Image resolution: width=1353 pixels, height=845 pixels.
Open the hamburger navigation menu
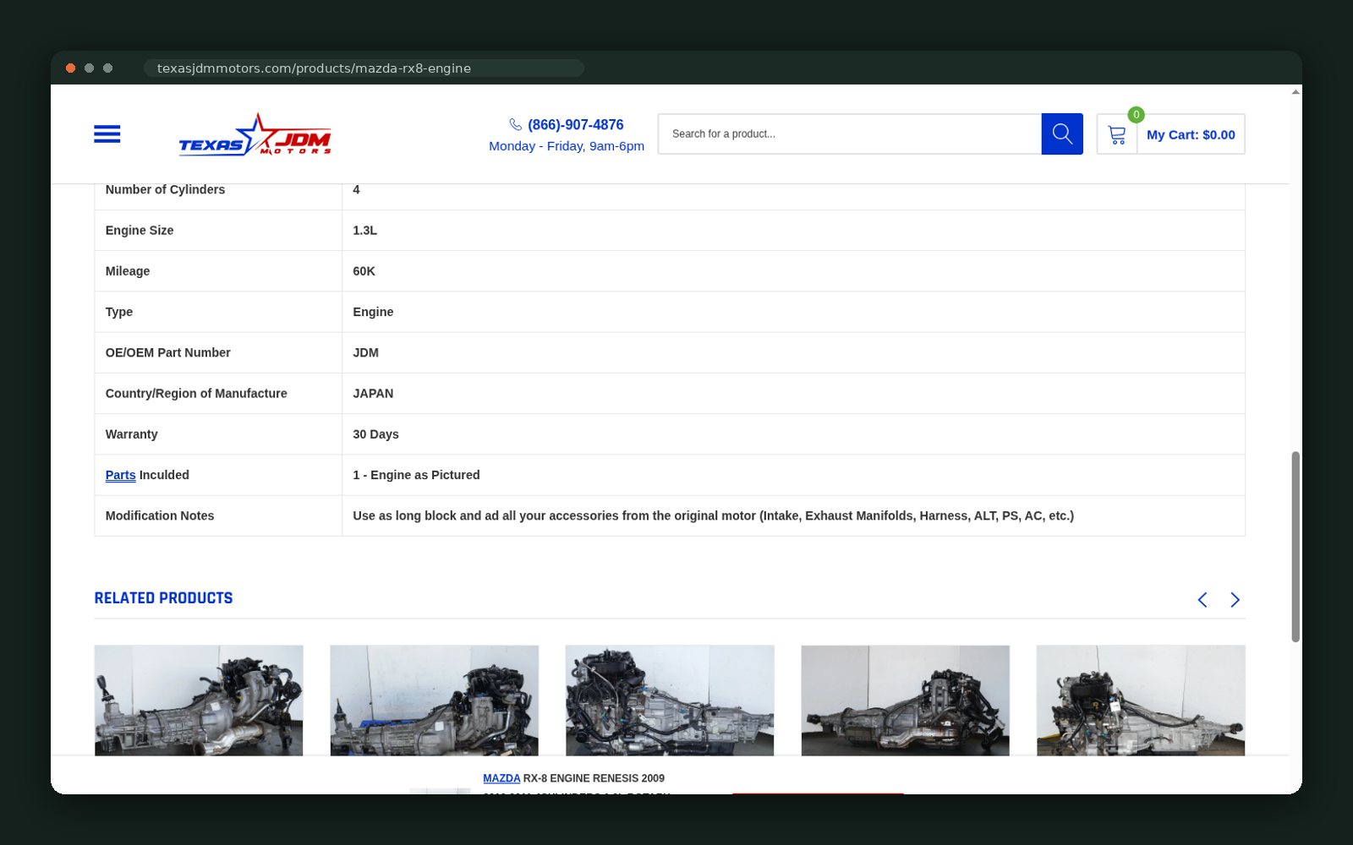(107, 134)
